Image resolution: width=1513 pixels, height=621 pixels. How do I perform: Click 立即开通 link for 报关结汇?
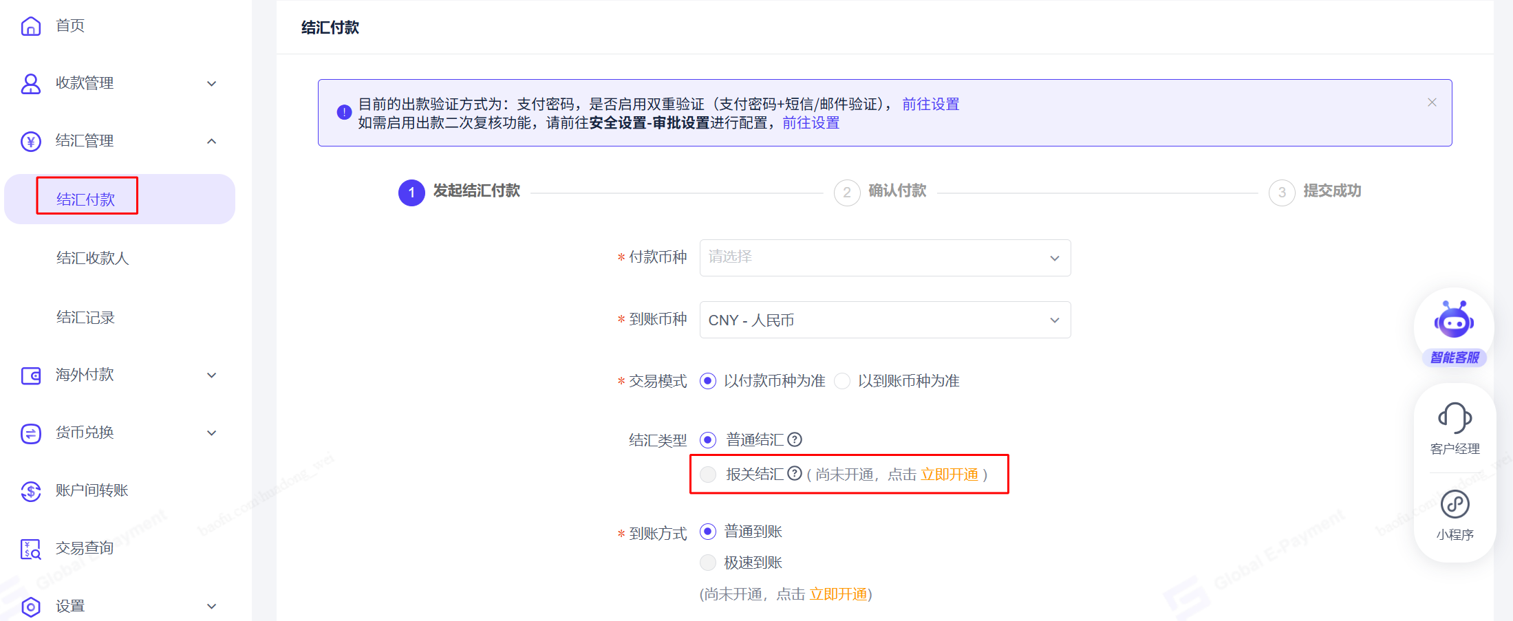949,475
